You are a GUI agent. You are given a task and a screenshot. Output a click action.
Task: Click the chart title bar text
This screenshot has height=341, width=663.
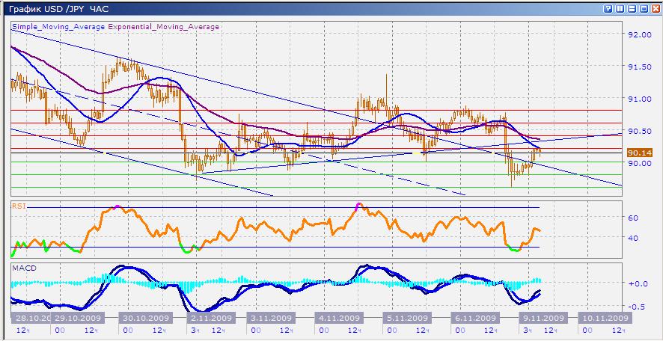pyautogui.click(x=58, y=8)
